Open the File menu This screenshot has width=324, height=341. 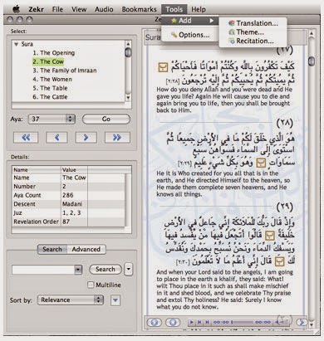57,9
